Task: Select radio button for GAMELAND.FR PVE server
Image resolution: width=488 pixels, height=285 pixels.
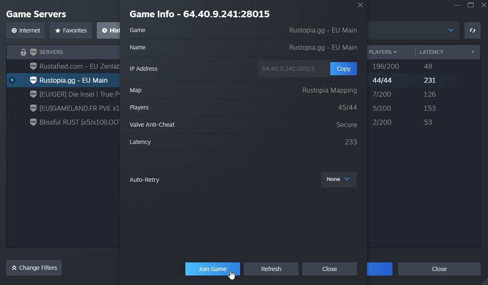Action: click(12, 108)
